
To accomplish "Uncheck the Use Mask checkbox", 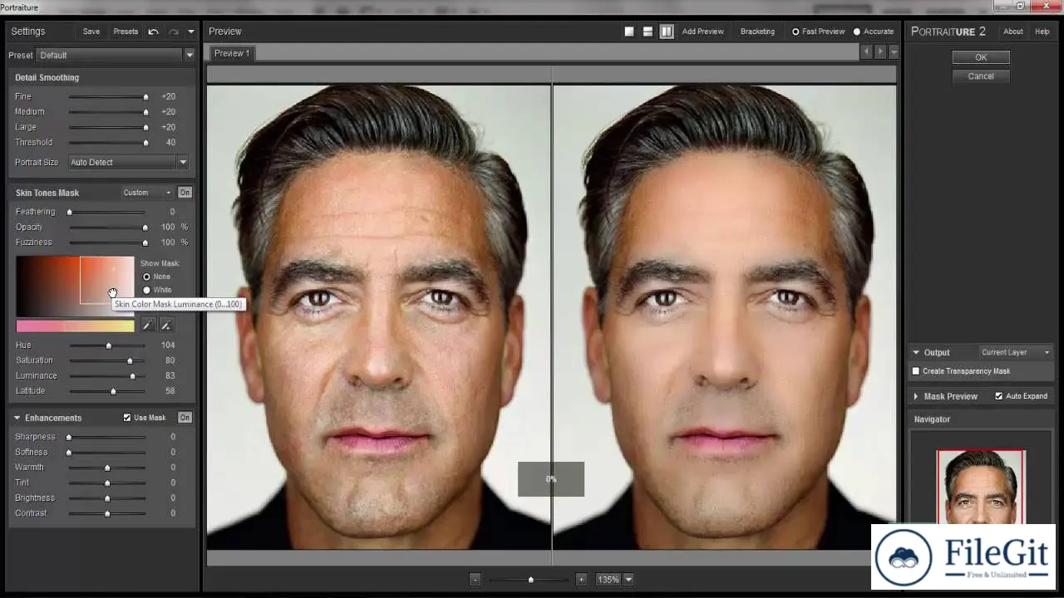I will coord(127,418).
